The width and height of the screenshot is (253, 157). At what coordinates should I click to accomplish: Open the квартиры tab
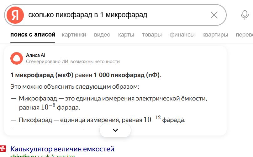[x=215, y=35]
